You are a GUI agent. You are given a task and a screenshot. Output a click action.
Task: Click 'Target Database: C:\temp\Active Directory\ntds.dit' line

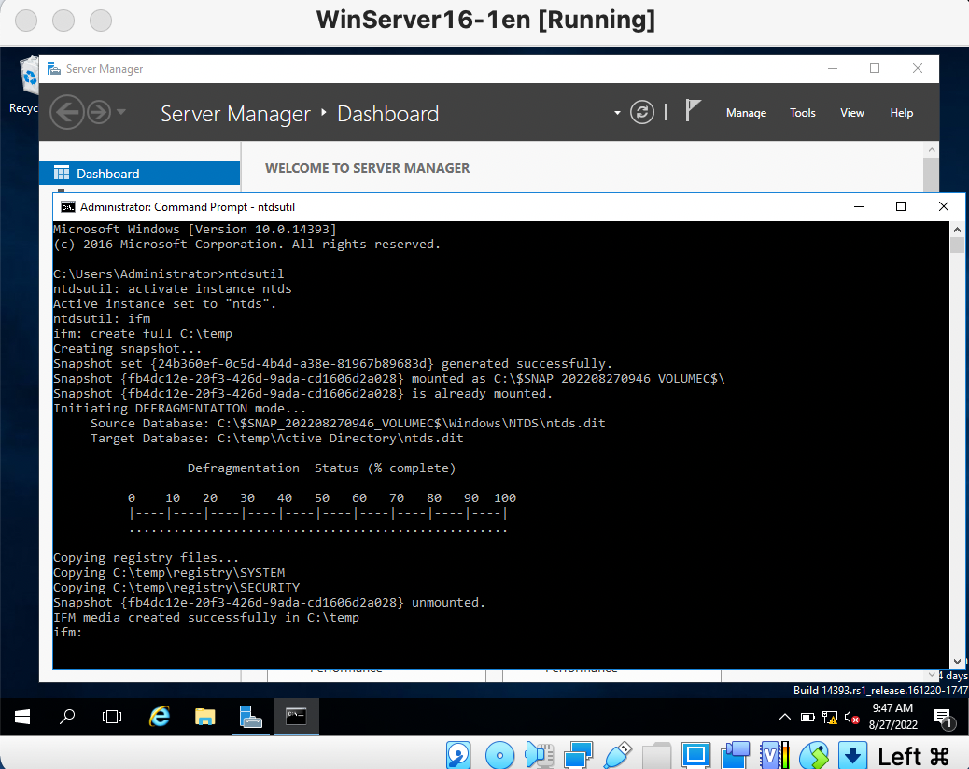click(277, 438)
